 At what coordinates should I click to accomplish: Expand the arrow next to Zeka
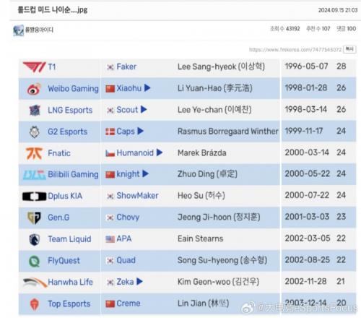[139, 281]
